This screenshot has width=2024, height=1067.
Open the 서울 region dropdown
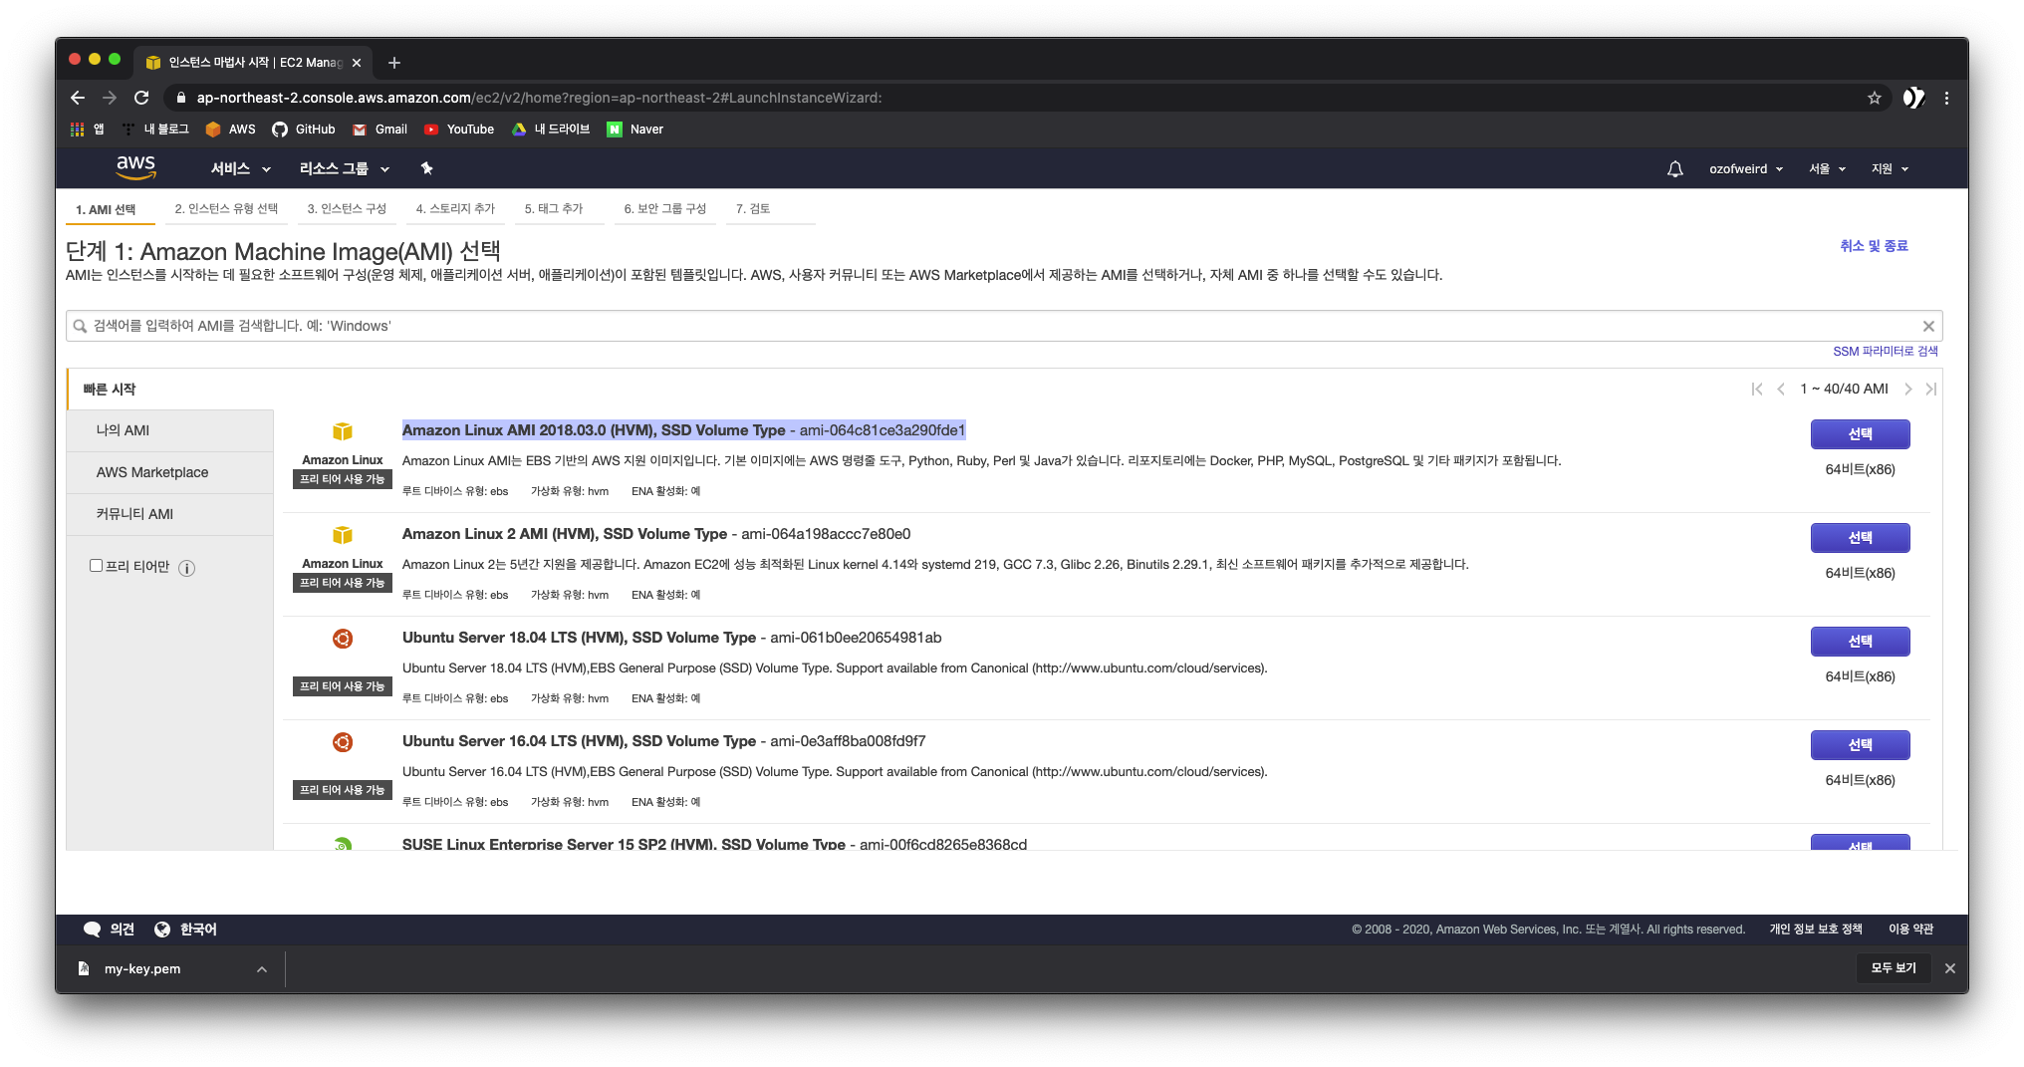(x=1828, y=169)
